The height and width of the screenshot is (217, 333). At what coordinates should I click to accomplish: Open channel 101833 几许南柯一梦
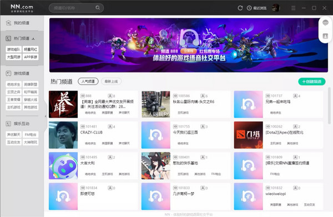point(156,197)
